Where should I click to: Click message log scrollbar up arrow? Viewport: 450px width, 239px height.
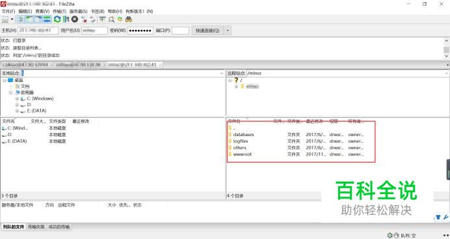click(447, 40)
